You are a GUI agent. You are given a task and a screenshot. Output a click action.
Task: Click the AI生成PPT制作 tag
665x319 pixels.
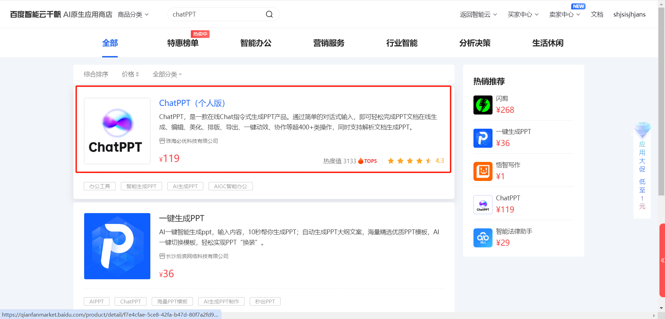click(x=221, y=301)
